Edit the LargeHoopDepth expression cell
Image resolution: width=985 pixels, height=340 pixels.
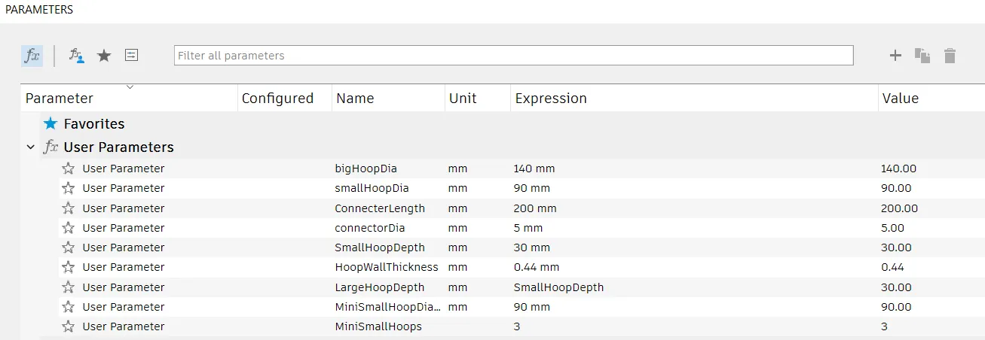click(x=558, y=287)
